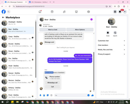Viewport: 130px width, 104px height.
Task: Open the Preet - 3bd2ba conversation
Action: point(18,96)
